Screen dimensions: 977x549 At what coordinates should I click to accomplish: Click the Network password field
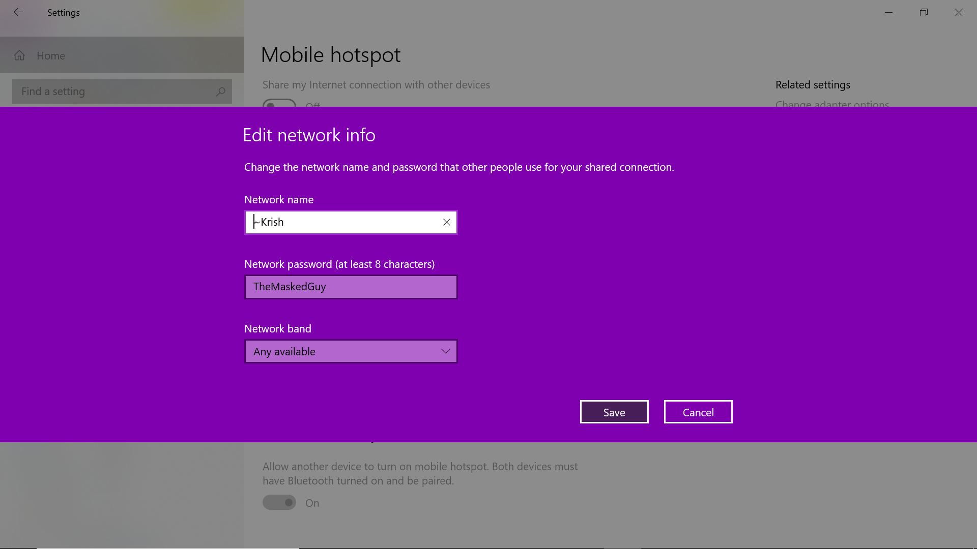pyautogui.click(x=351, y=287)
